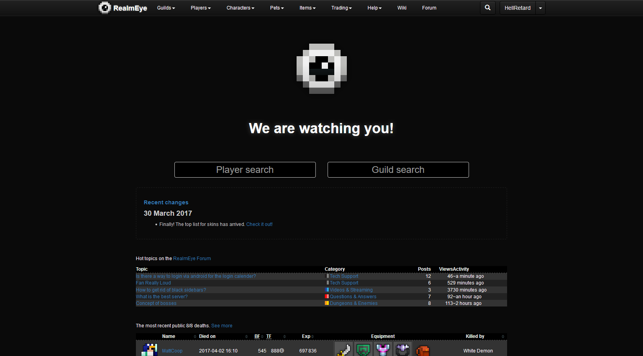Open the Wiki page
The height and width of the screenshot is (356, 643).
(x=402, y=8)
